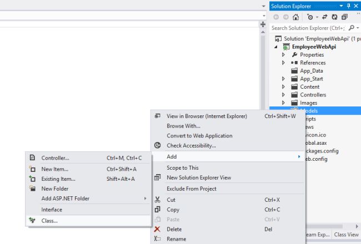361x244 pixels.
Task: Click the red X Delete icon
Action: [x=157, y=229]
